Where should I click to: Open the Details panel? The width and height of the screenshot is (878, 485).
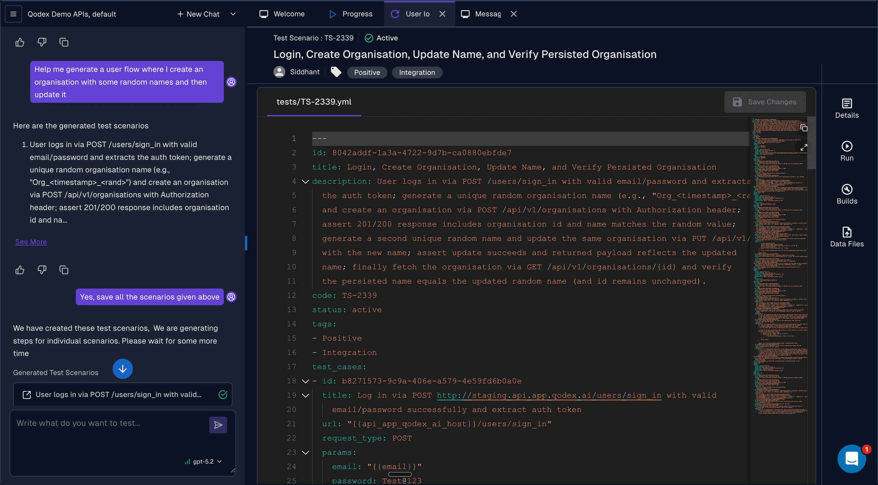tap(846, 108)
